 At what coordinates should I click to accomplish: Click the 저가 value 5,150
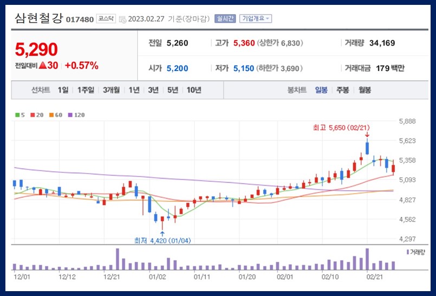click(244, 68)
